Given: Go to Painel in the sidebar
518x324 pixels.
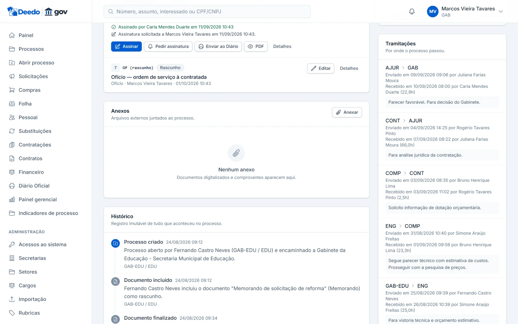Looking at the screenshot, I should [x=26, y=35].
